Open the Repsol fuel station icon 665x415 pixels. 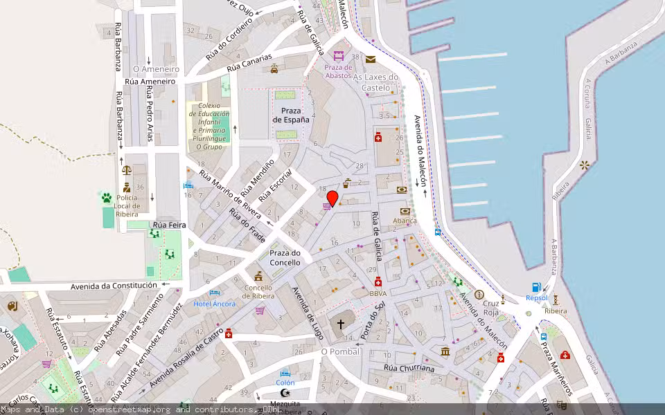(x=535, y=287)
